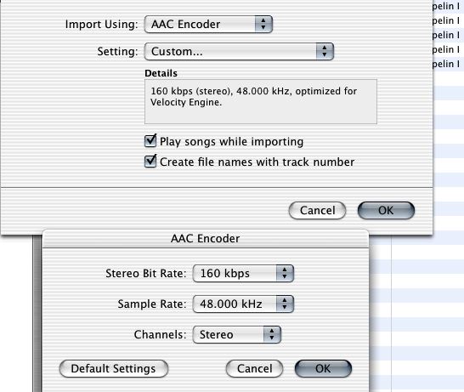The height and width of the screenshot is (392, 464).
Task: Open the Channels dropdown set to Stereo
Action: tap(237, 334)
